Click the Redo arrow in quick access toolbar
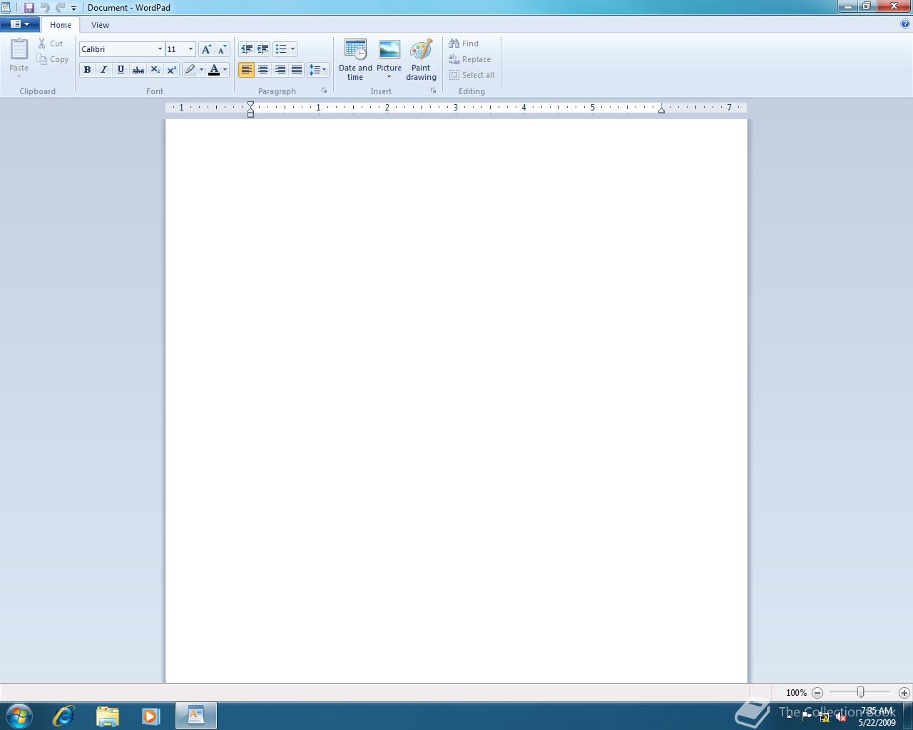Viewport: 913px width, 730px height. coord(61,8)
